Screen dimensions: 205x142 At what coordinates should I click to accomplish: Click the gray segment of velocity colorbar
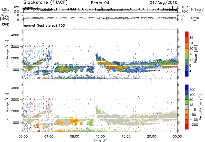click(x=187, y=107)
